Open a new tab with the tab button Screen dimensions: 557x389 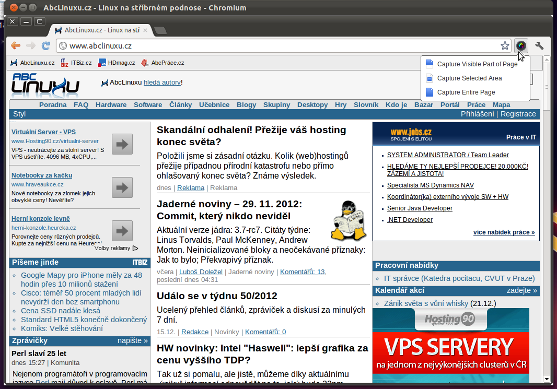click(x=160, y=30)
